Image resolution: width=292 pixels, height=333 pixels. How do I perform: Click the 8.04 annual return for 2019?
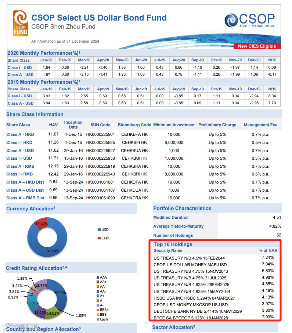272,96
